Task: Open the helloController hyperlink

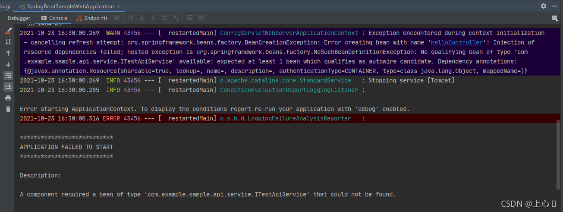Action: [x=456, y=42]
